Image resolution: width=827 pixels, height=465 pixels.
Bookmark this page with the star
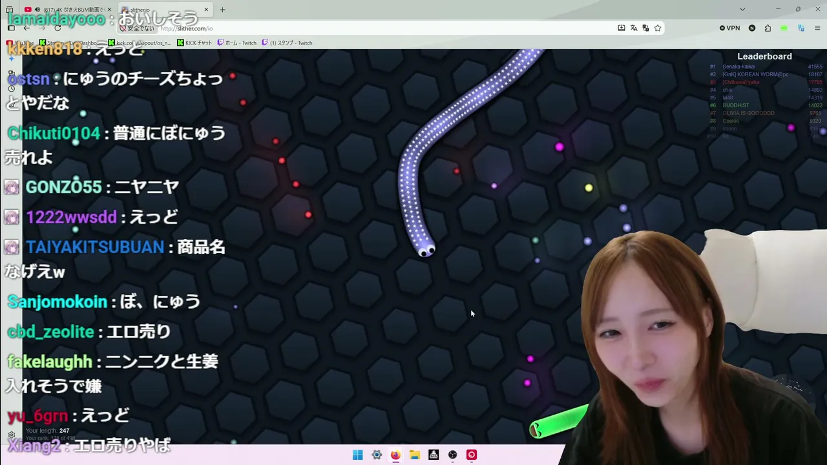click(658, 28)
